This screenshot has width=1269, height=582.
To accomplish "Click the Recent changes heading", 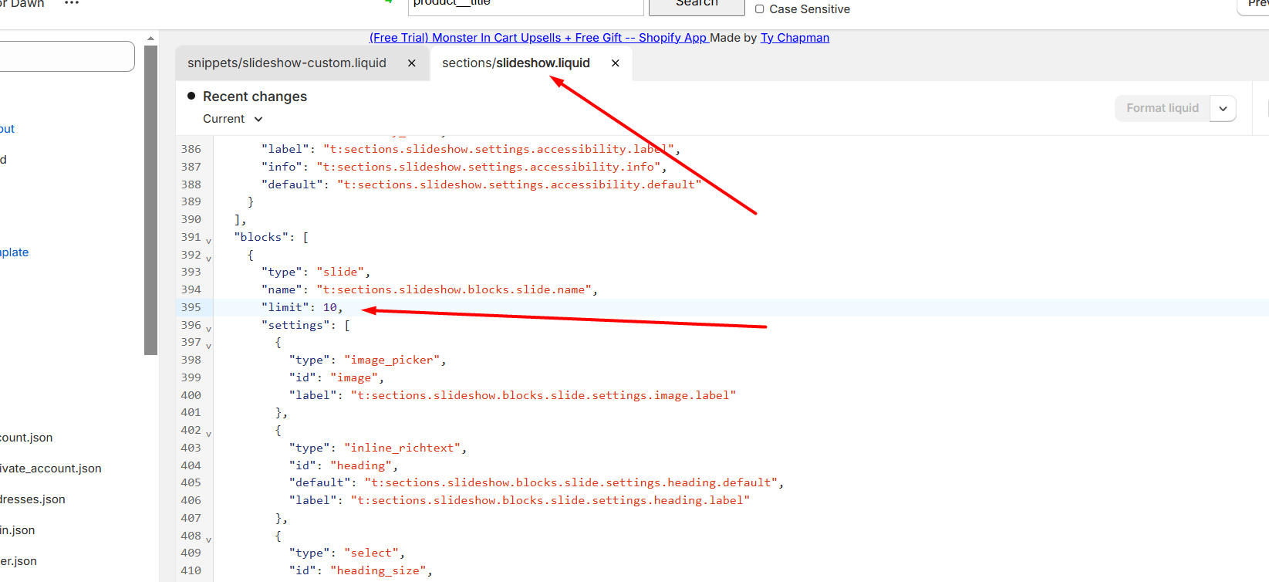I will click(x=255, y=96).
